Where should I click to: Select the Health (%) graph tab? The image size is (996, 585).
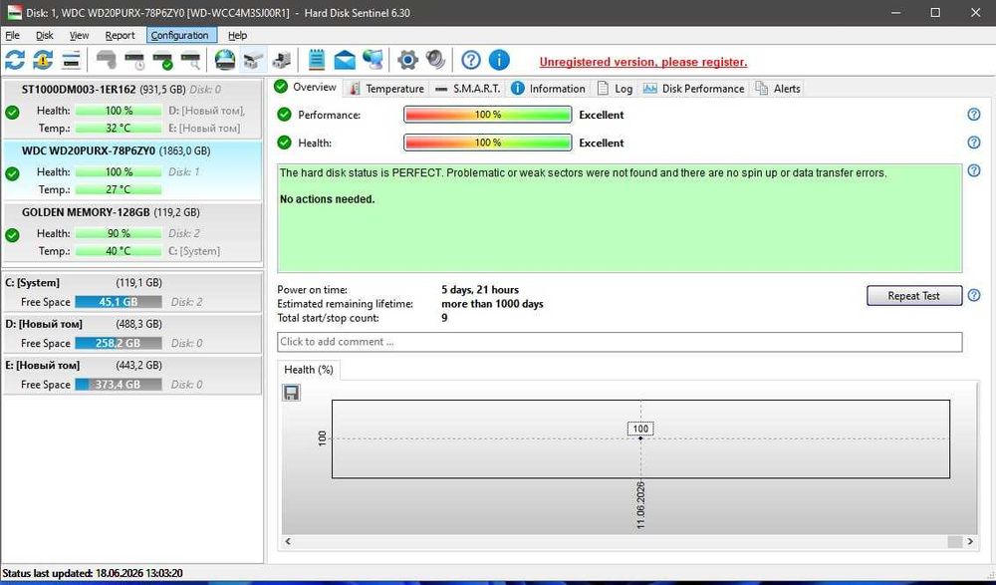pyautogui.click(x=309, y=370)
